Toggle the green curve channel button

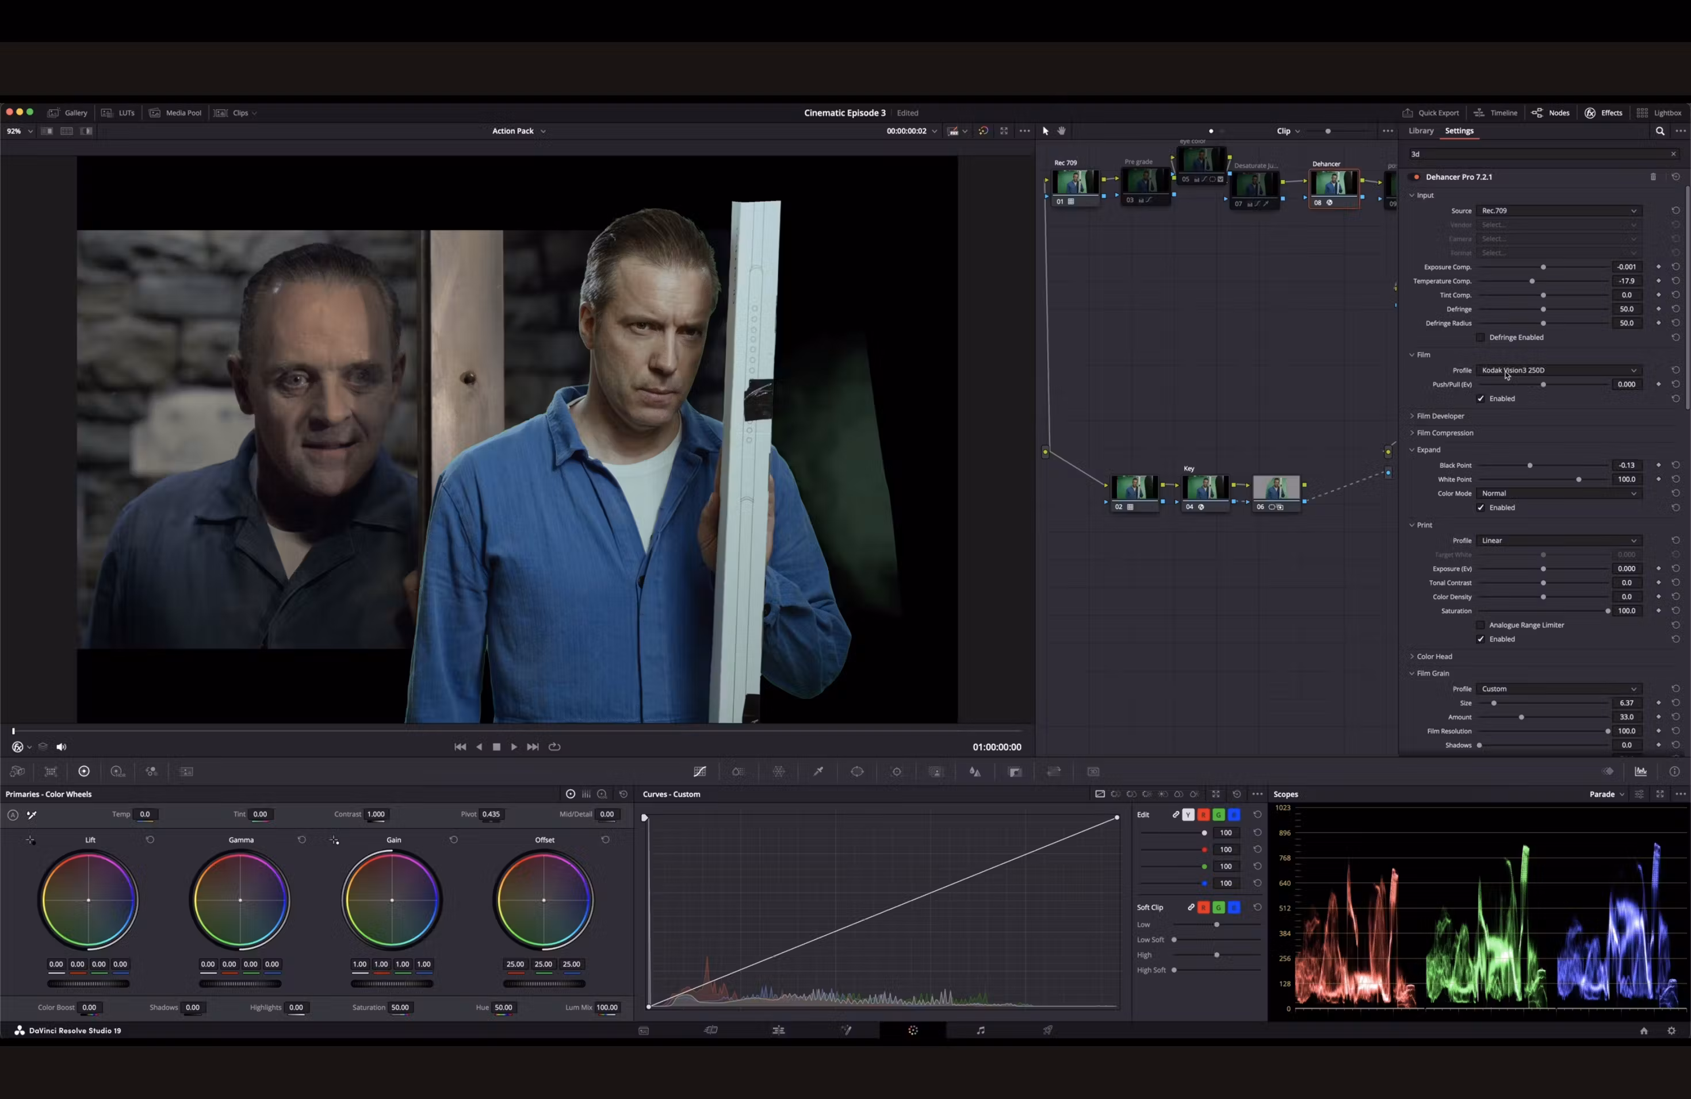click(1219, 814)
